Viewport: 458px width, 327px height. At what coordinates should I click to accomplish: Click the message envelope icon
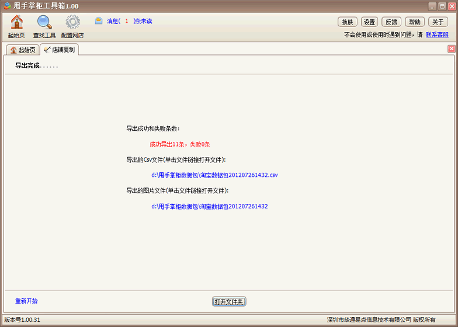98,21
